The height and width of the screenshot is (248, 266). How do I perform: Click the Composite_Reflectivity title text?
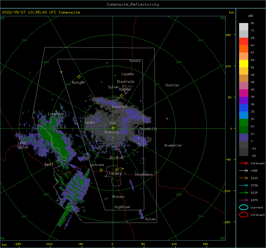pos(133,4)
